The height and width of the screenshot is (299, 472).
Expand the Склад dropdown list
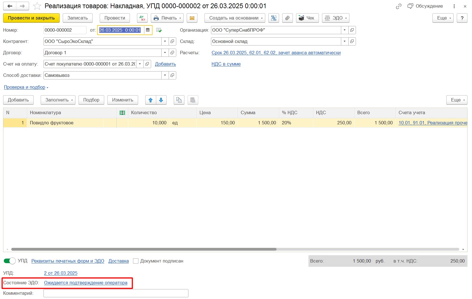pyautogui.click(x=344, y=42)
